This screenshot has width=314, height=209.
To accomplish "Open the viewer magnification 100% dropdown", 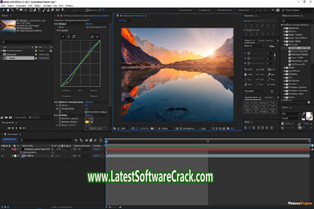I will (124, 128).
